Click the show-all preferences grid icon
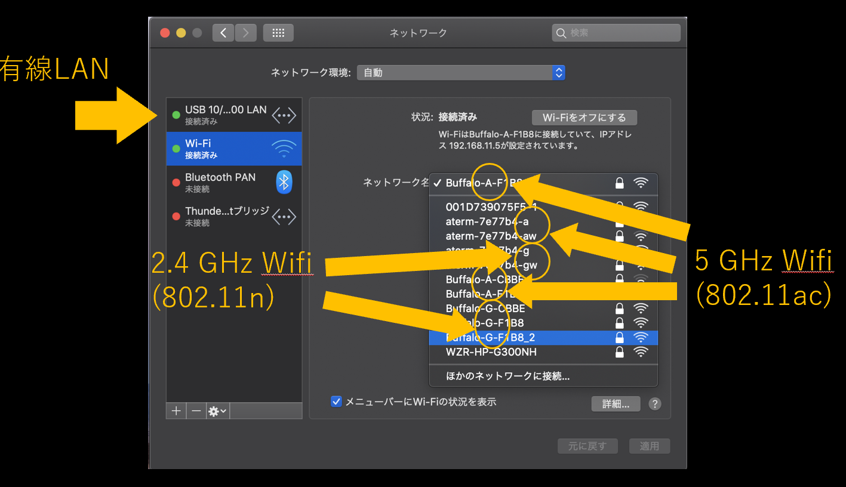This screenshot has height=487, width=846. pos(278,32)
